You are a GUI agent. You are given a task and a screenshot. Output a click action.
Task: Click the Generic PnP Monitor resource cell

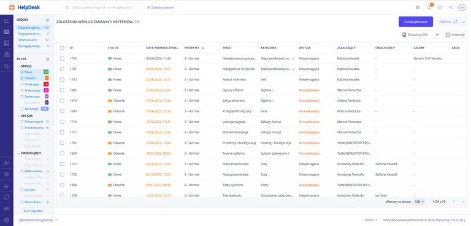(428, 58)
